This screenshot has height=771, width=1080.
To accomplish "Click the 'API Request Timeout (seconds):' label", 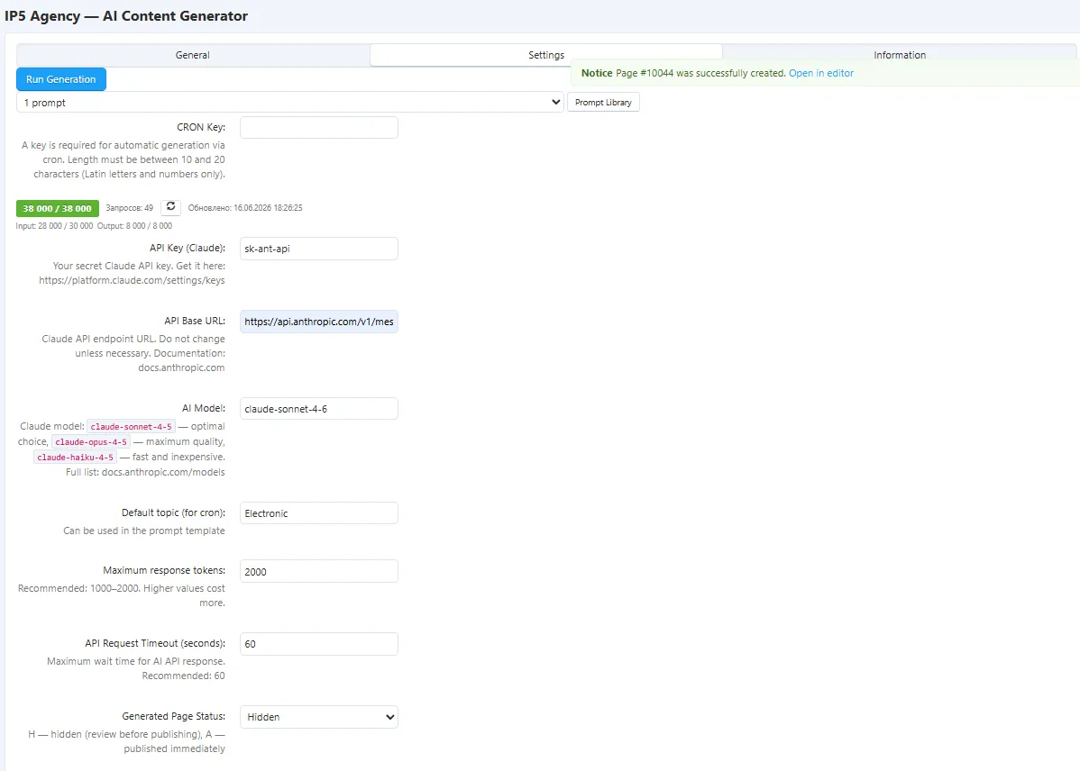I will click(155, 644).
